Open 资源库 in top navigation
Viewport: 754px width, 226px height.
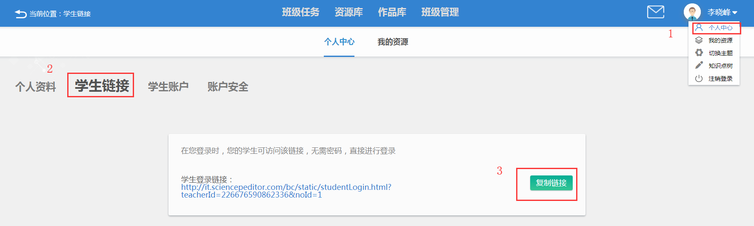click(x=348, y=12)
